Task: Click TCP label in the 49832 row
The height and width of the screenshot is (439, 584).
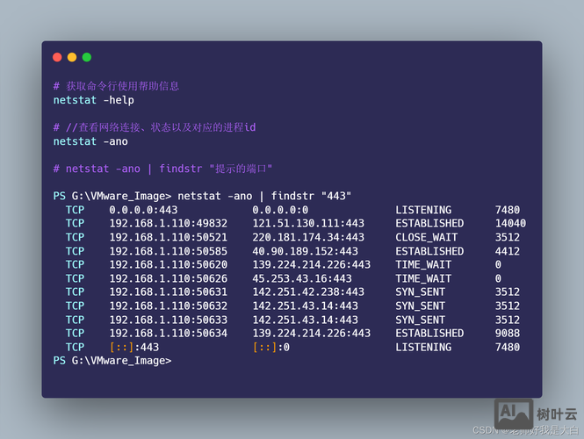Action: [x=75, y=223]
